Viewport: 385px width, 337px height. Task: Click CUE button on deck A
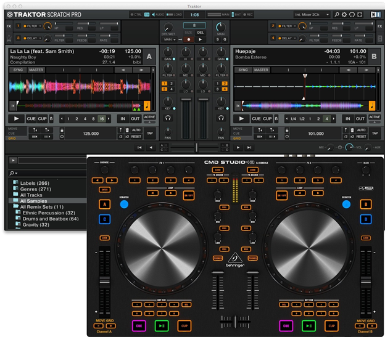(31, 119)
